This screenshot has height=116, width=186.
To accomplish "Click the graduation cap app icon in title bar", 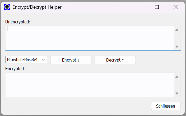I will click(x=7, y=7).
